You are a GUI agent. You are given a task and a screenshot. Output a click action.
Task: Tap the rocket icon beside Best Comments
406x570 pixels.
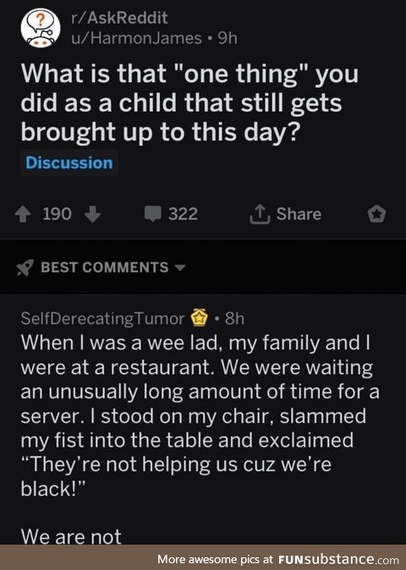pyautogui.click(x=25, y=267)
